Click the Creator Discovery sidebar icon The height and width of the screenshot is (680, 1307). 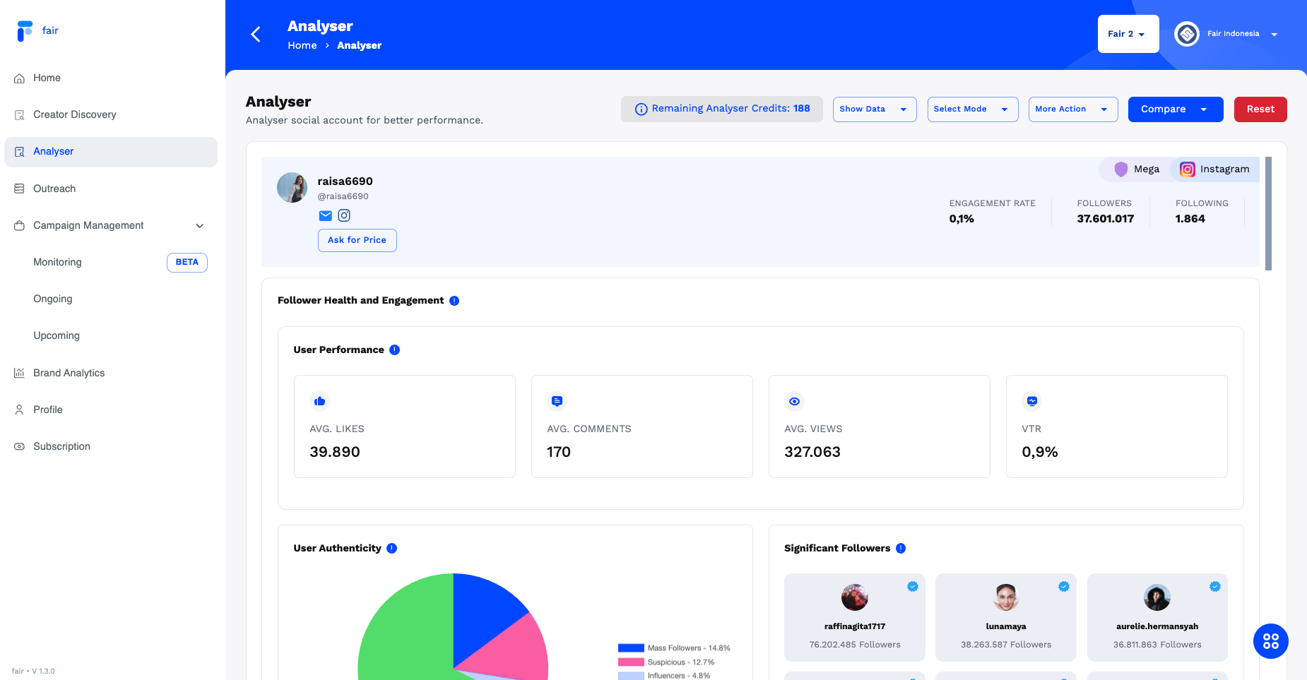[19, 115]
